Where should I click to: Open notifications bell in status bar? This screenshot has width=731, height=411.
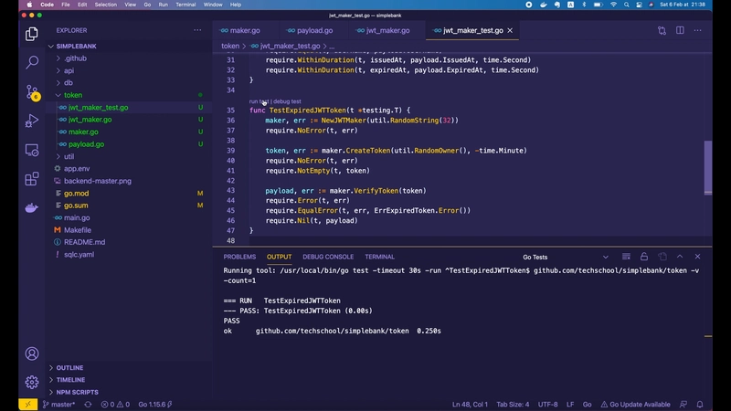(701, 404)
